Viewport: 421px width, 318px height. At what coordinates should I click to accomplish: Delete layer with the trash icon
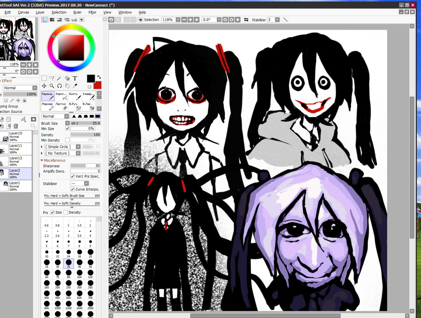(16, 126)
